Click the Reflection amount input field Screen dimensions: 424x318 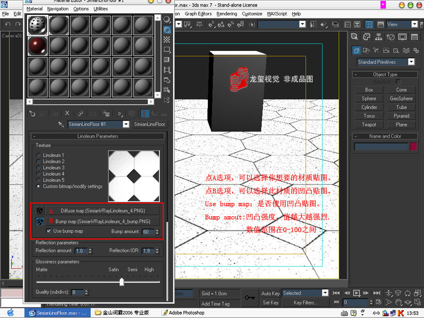coord(81,251)
